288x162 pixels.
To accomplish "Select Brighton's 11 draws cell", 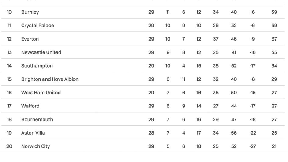I will [183, 79].
